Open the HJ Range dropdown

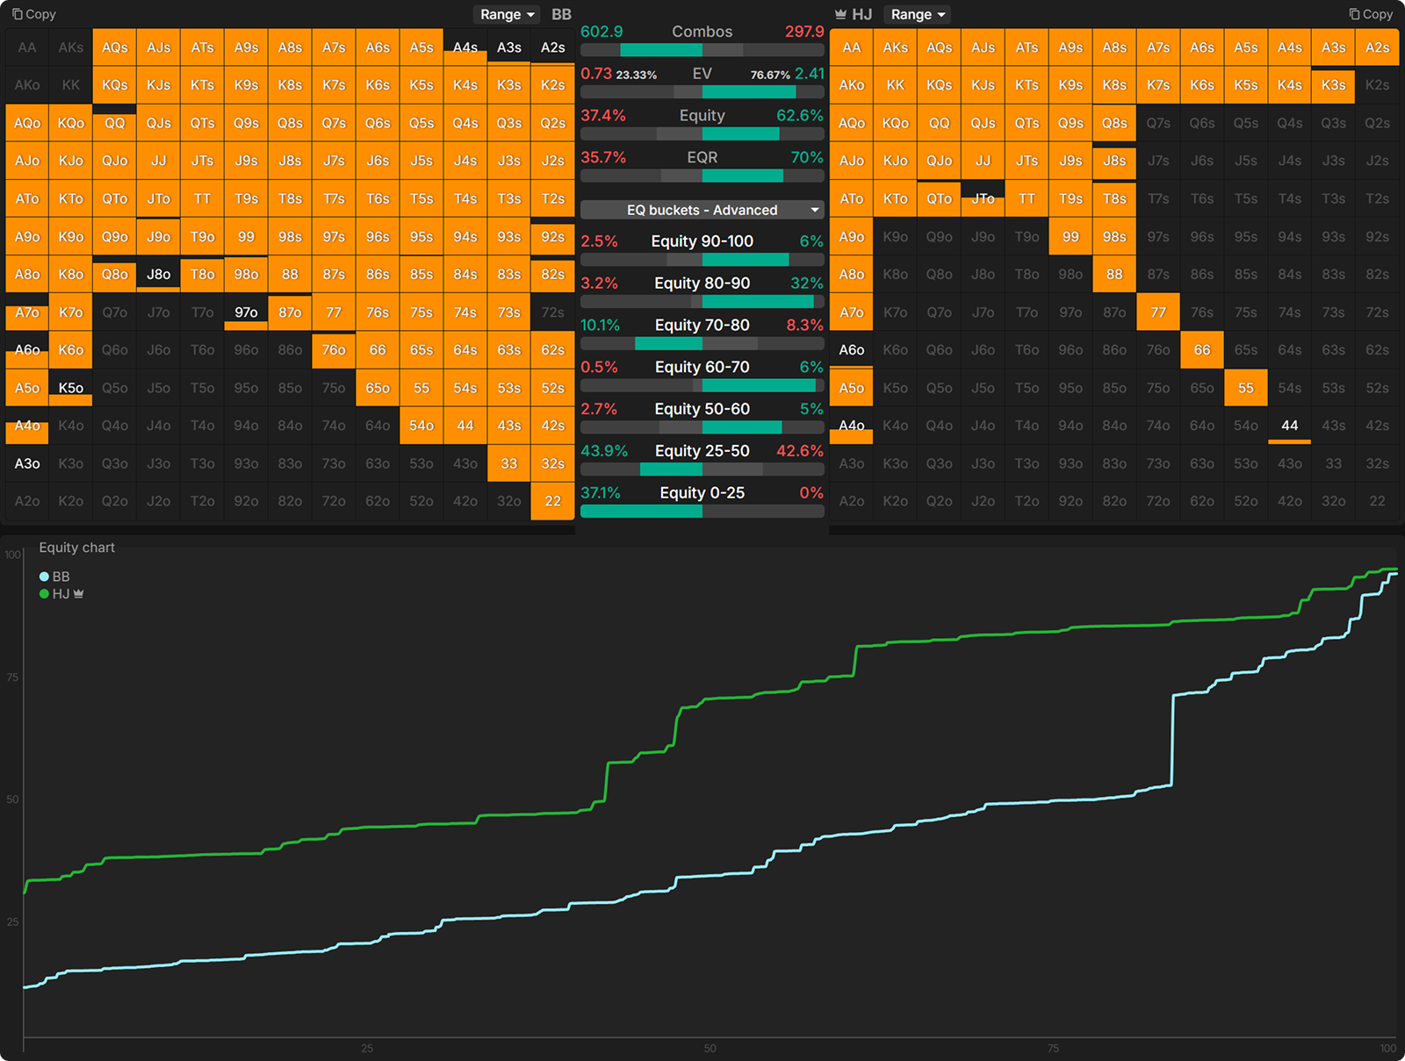(x=917, y=14)
